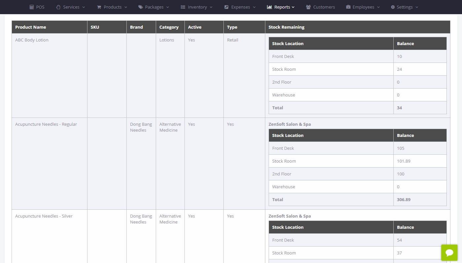
Task: Expand the Reports dropdown chevron
Action: (x=293, y=7)
